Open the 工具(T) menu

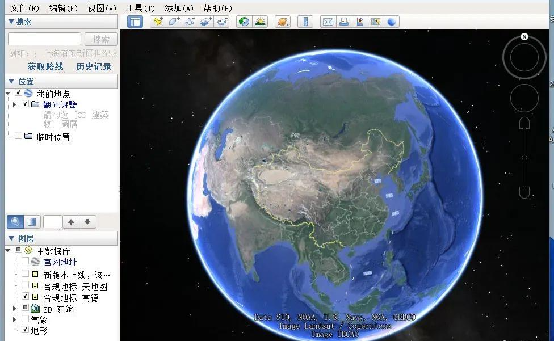[141, 8]
